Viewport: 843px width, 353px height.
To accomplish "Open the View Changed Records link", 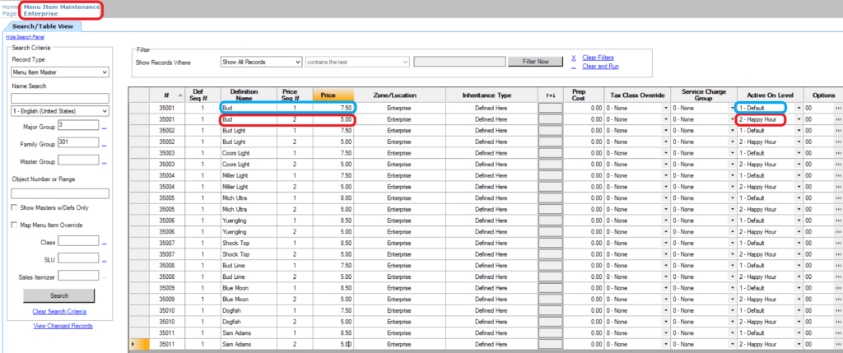I will [x=63, y=326].
